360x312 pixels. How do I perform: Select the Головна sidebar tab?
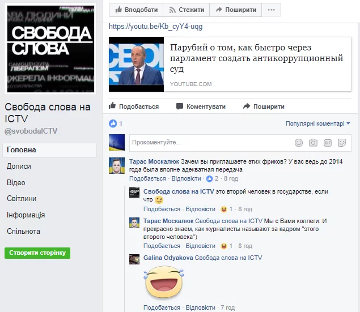coord(49,150)
